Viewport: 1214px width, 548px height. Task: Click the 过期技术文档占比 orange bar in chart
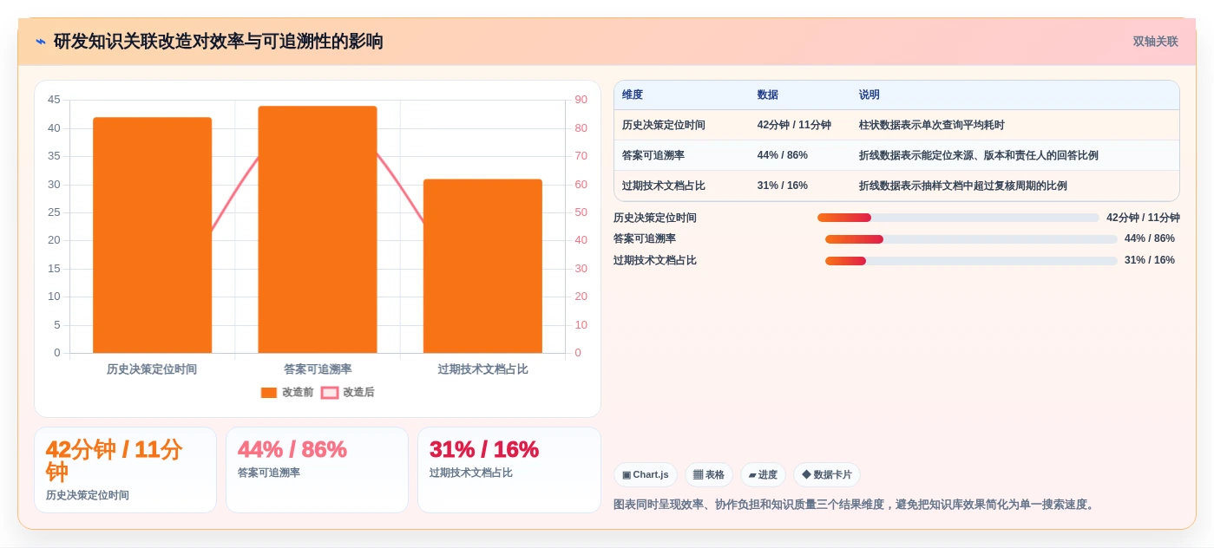pyautogui.click(x=482, y=266)
